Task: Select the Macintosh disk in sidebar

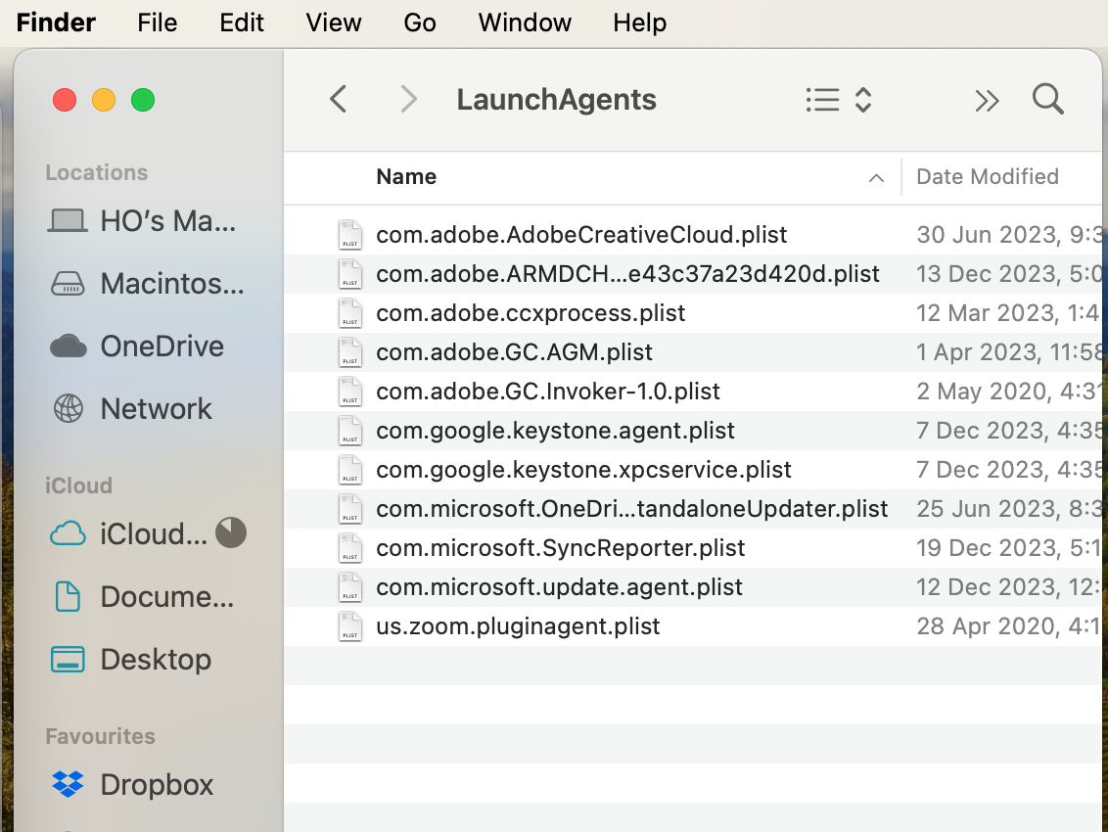Action: tap(171, 284)
